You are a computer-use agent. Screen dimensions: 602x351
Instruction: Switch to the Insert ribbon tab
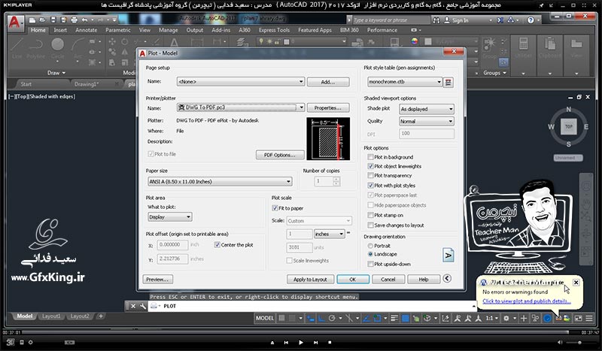[60, 30]
